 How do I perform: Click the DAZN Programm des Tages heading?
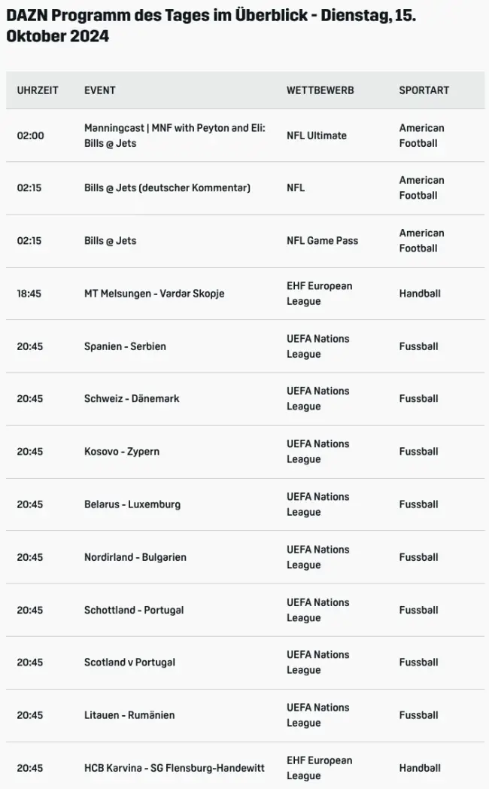point(211,26)
